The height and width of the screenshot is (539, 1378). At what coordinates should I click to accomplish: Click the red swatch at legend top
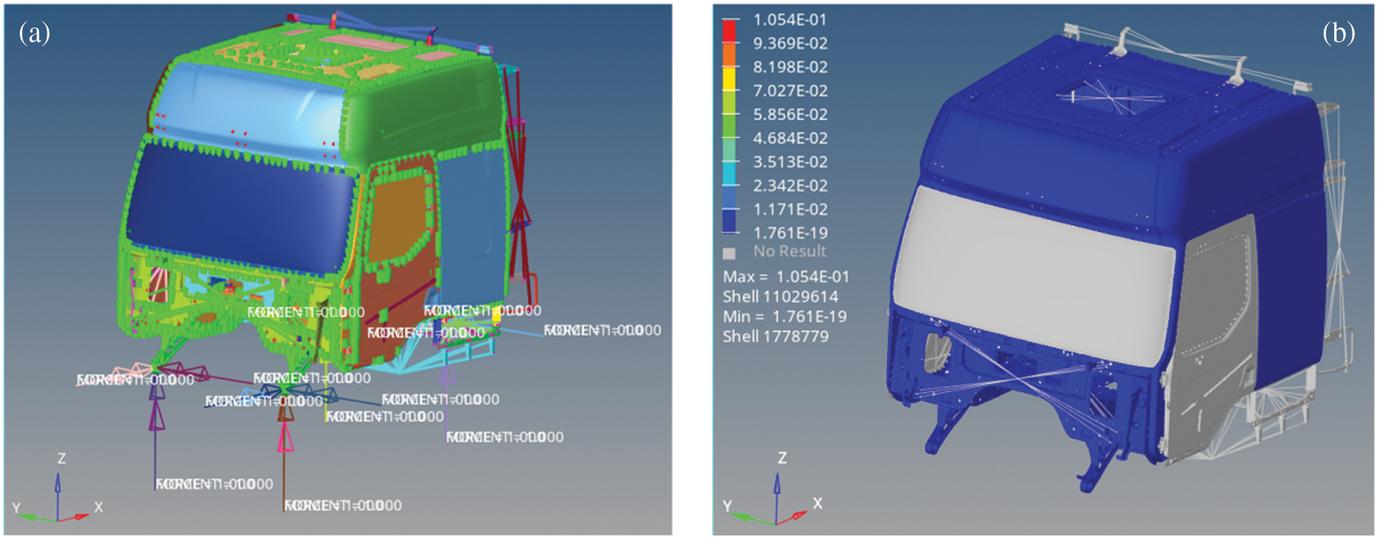pyautogui.click(x=729, y=31)
